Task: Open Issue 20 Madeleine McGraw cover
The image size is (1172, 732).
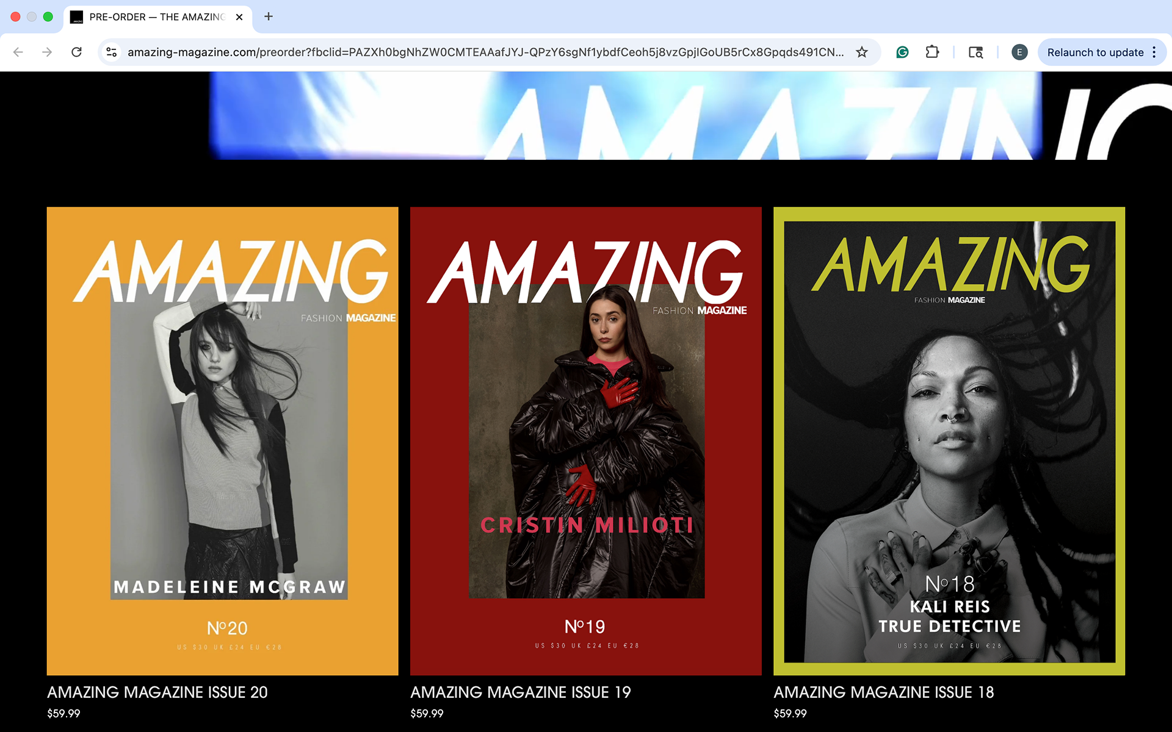Action: [x=222, y=441]
